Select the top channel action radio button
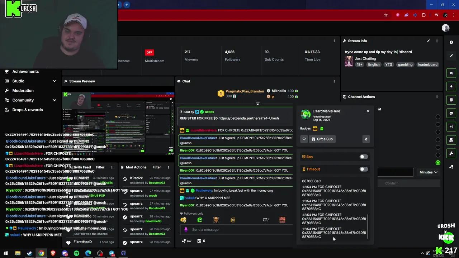459x258 pixels. tap(438, 117)
